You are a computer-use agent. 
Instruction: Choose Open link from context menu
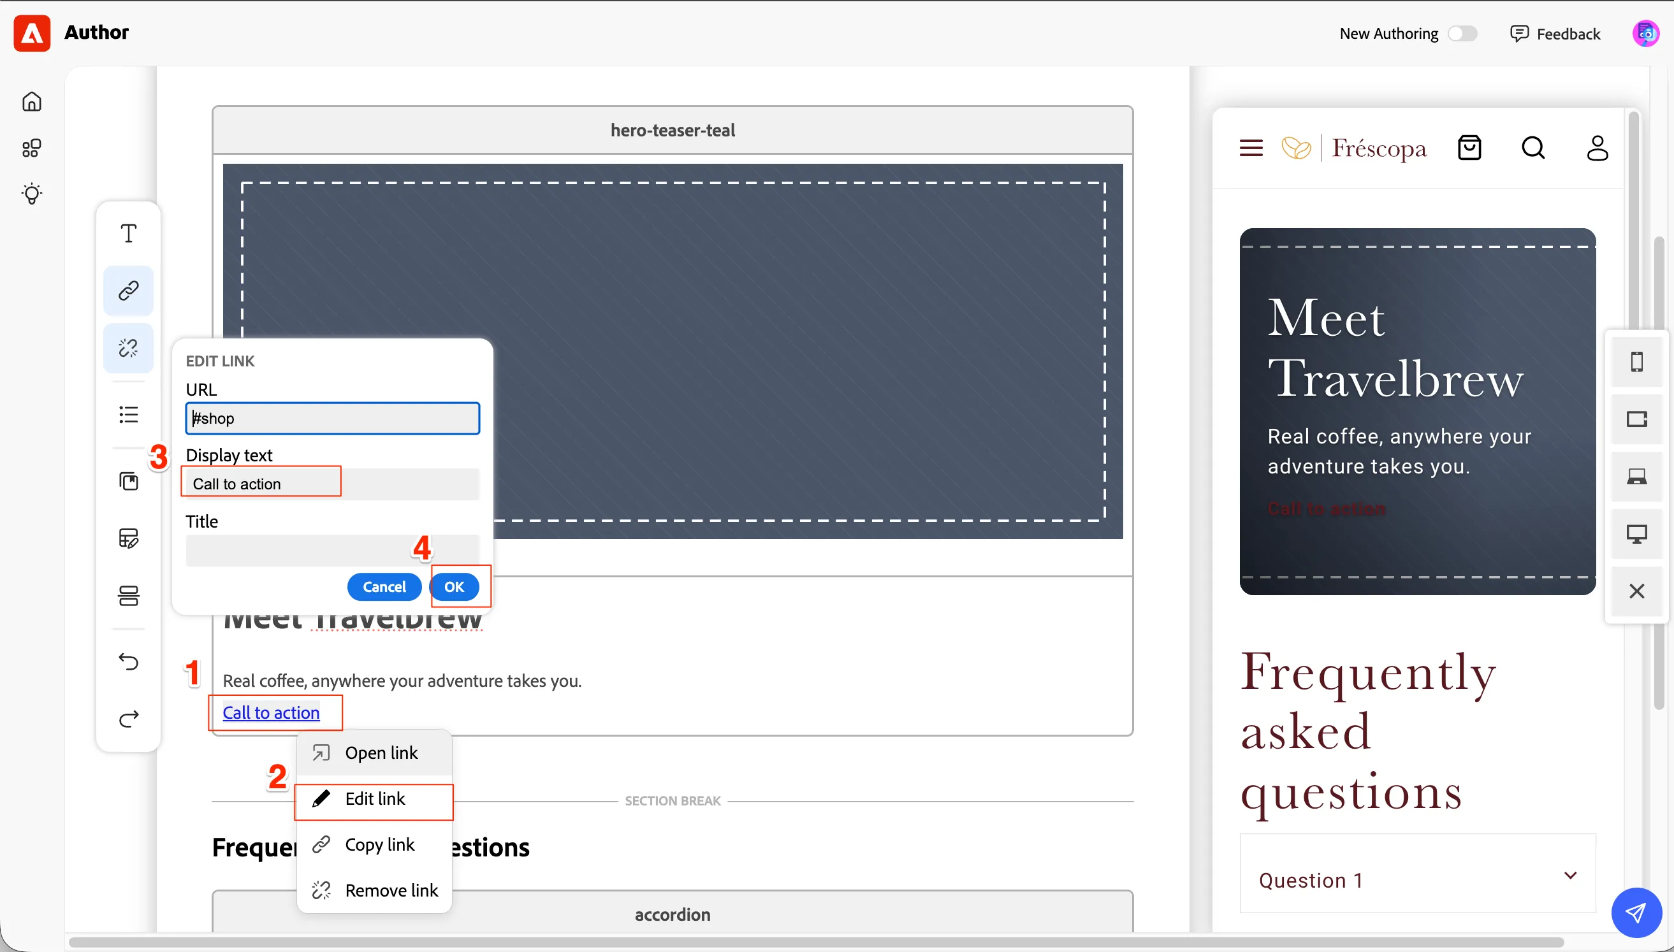(x=374, y=753)
